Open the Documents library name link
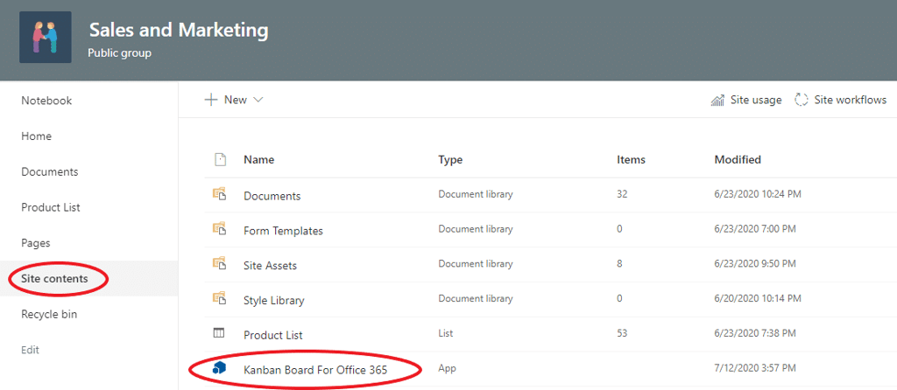 pos(272,196)
